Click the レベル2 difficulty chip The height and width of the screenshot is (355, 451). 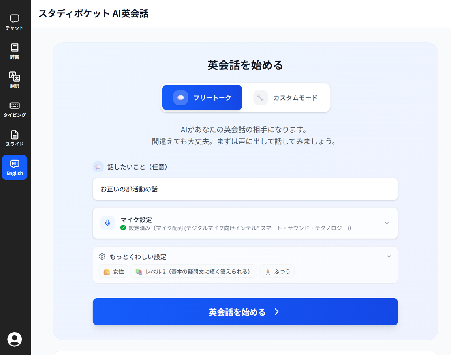point(194,271)
